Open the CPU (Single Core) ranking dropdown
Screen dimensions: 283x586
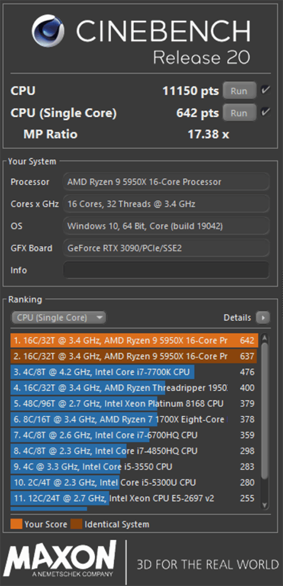point(58,318)
